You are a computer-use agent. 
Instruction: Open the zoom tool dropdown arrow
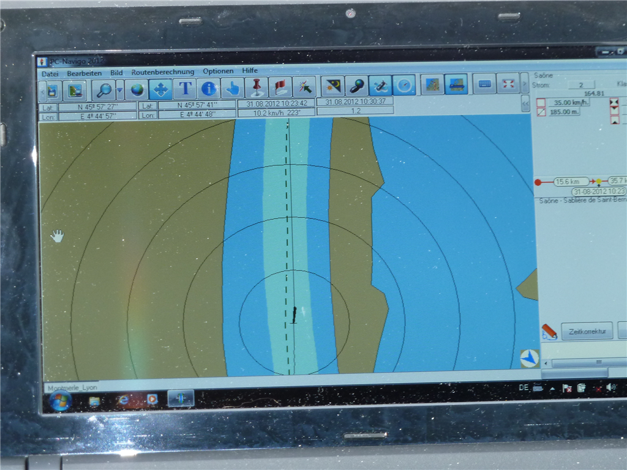(120, 90)
